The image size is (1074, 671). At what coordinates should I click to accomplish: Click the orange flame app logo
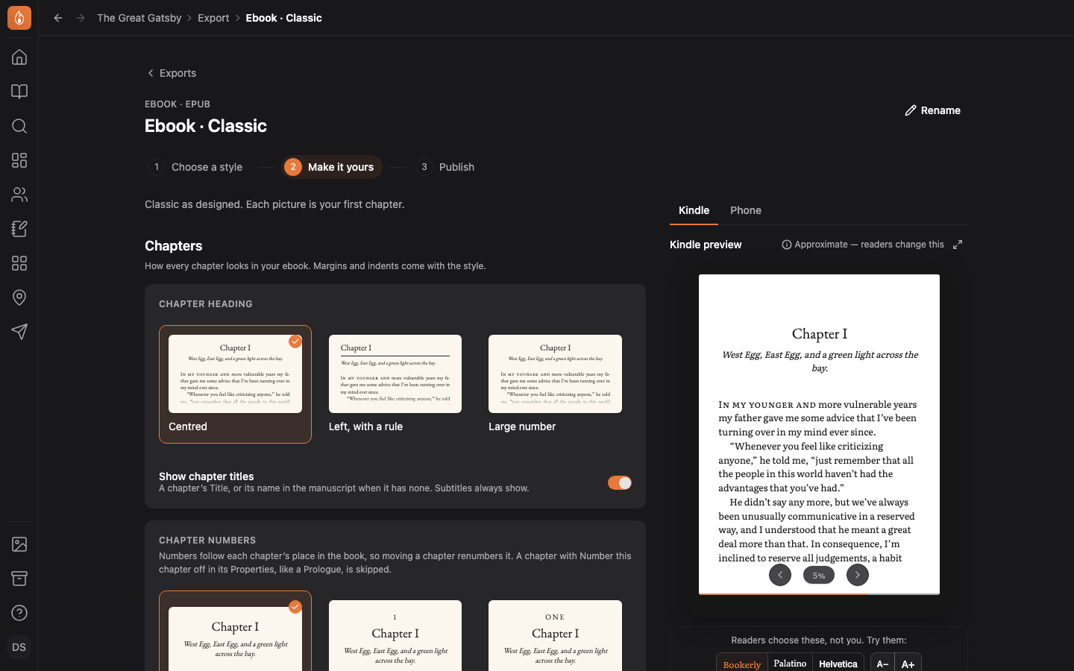(19, 18)
